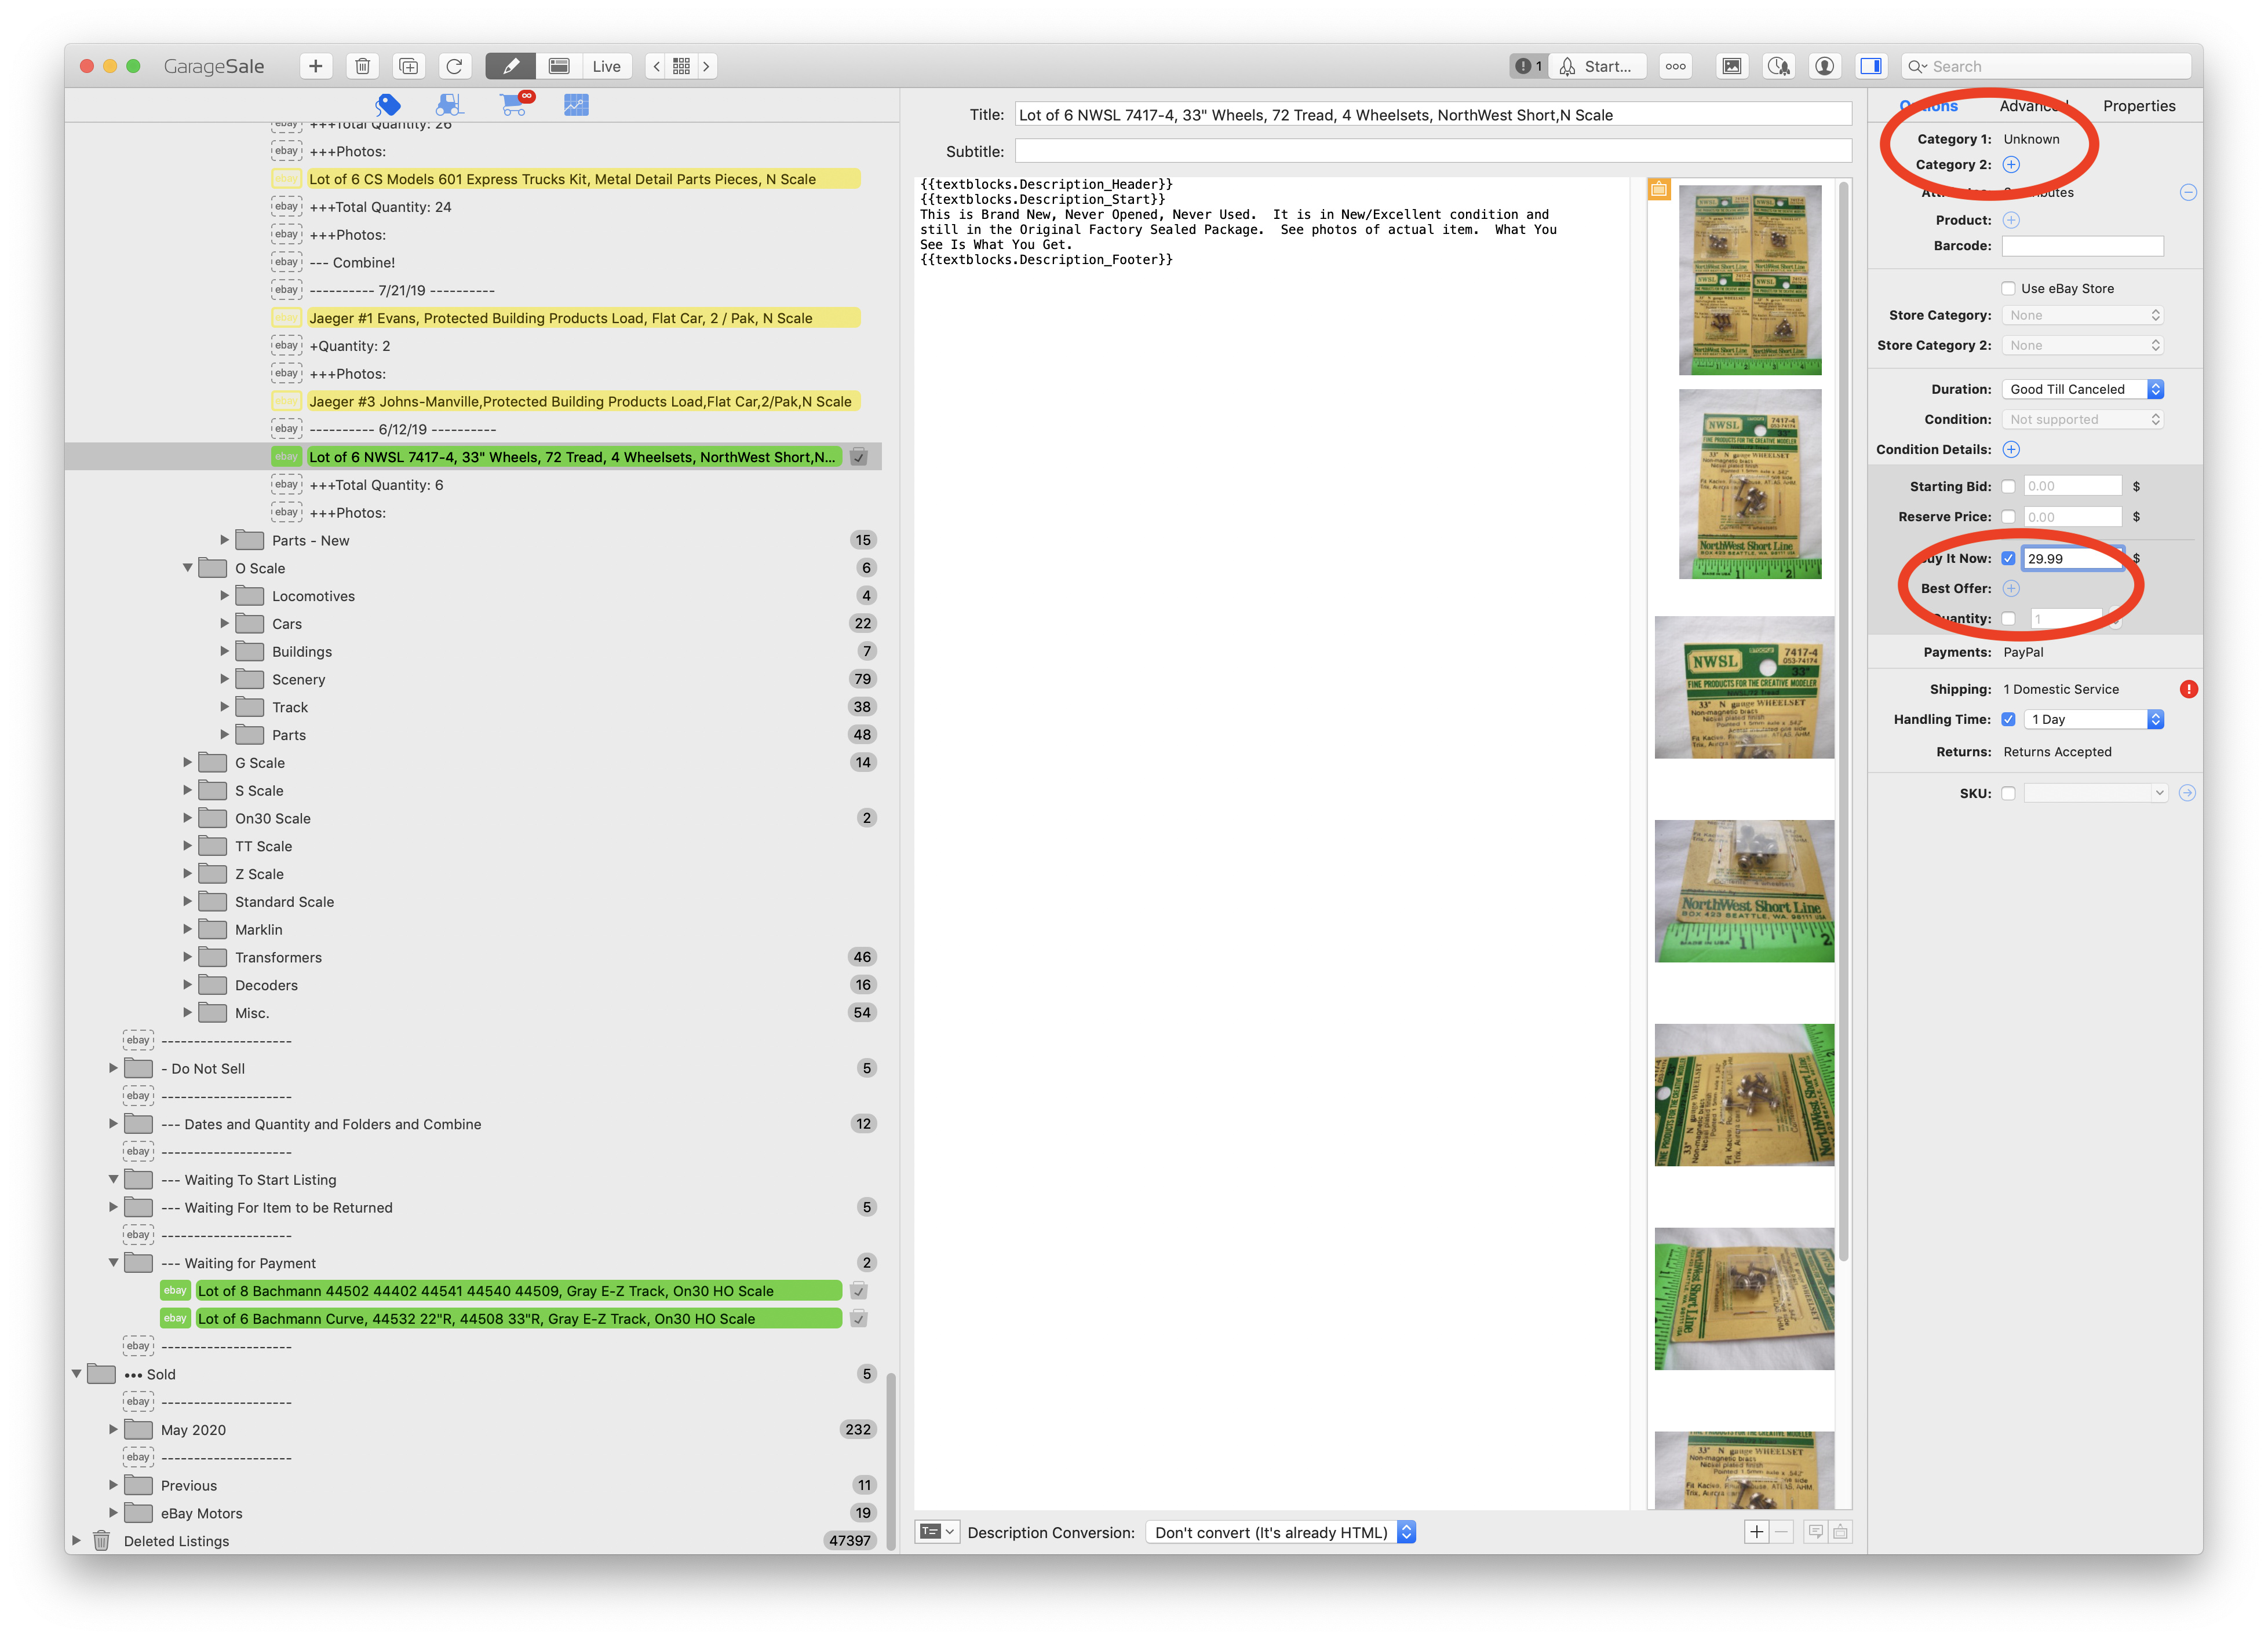Open Orders shopping cart icon
Screen dimensions: 2268x1640
[x=515, y=104]
